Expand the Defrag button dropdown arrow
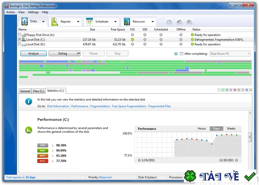The width and height of the screenshot is (259, 185). [x=79, y=53]
